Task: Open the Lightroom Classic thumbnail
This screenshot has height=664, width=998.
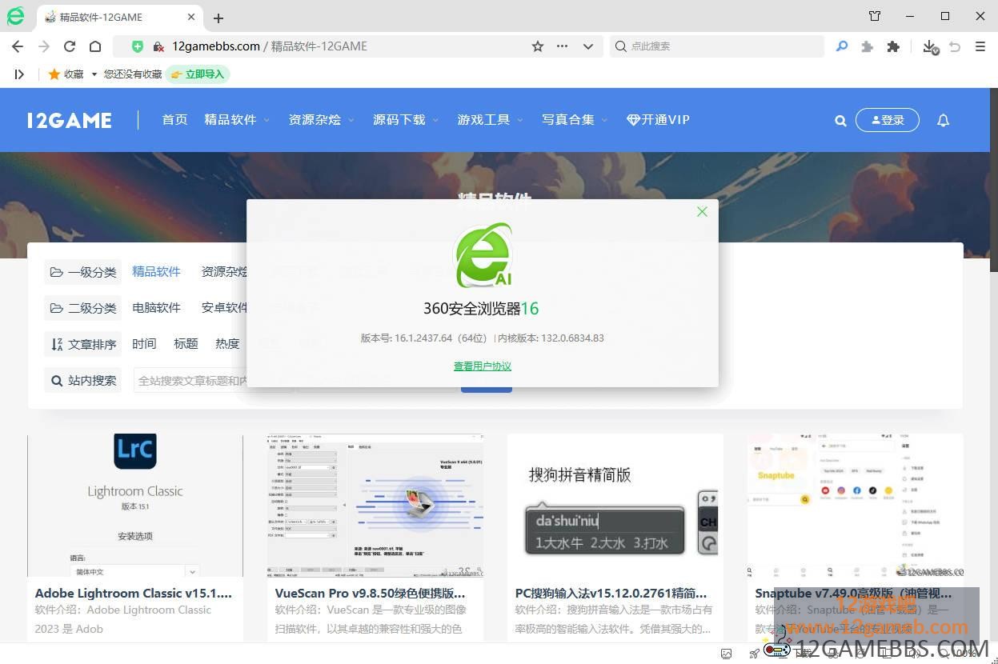Action: pyautogui.click(x=135, y=506)
